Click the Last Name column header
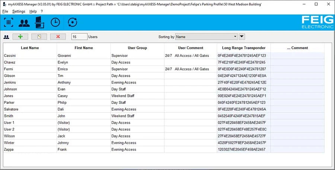 coord(30,48)
